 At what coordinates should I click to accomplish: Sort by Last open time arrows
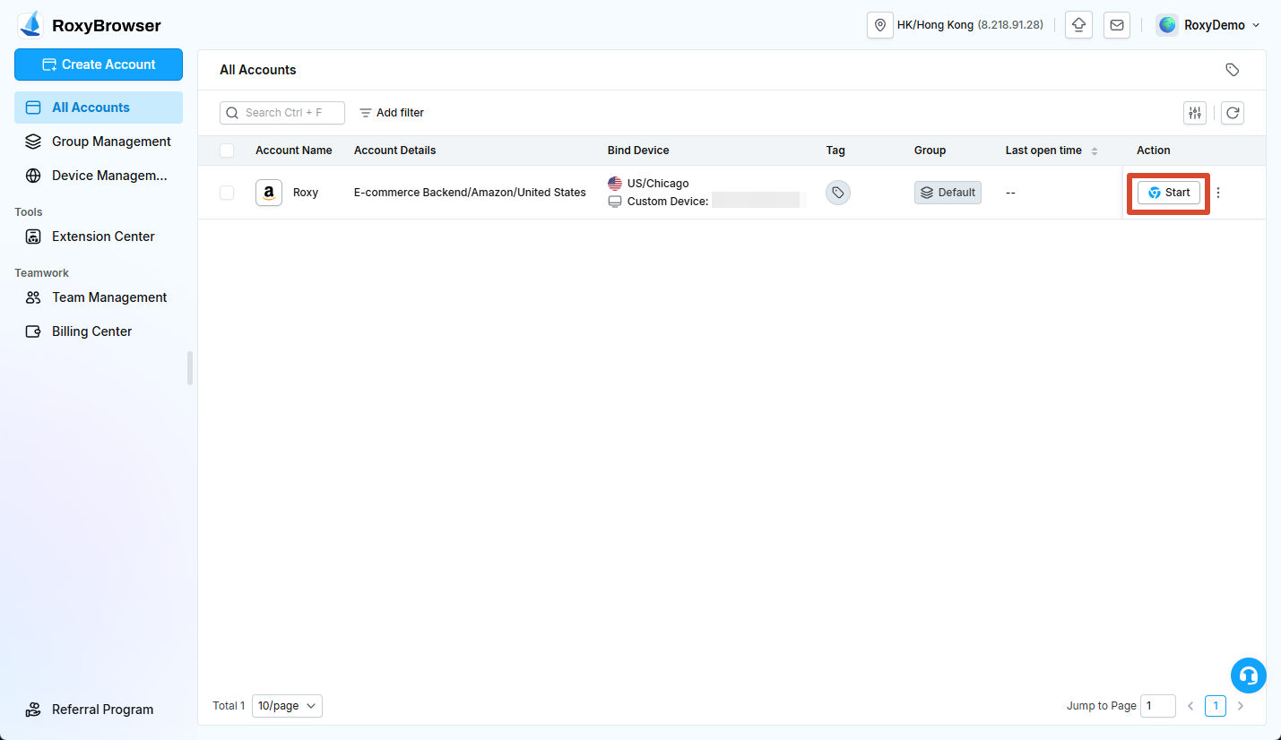1095,151
